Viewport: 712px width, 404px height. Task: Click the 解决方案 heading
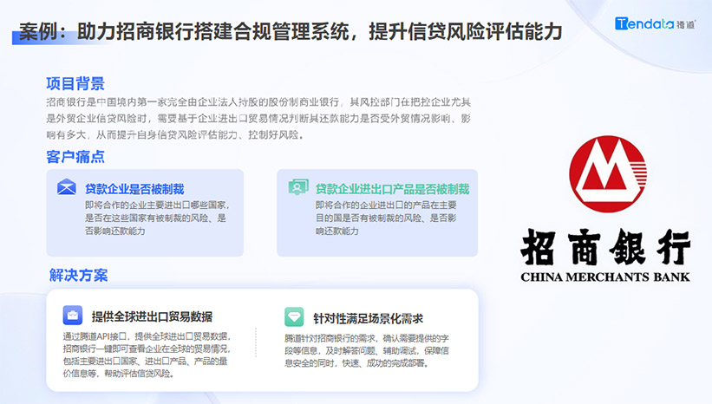(79, 275)
